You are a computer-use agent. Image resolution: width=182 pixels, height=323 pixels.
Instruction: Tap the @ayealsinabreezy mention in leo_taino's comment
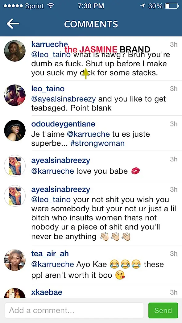64,99
